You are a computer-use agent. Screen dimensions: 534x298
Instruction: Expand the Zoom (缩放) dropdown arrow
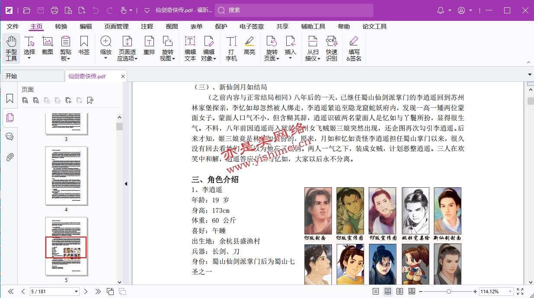pos(106,58)
